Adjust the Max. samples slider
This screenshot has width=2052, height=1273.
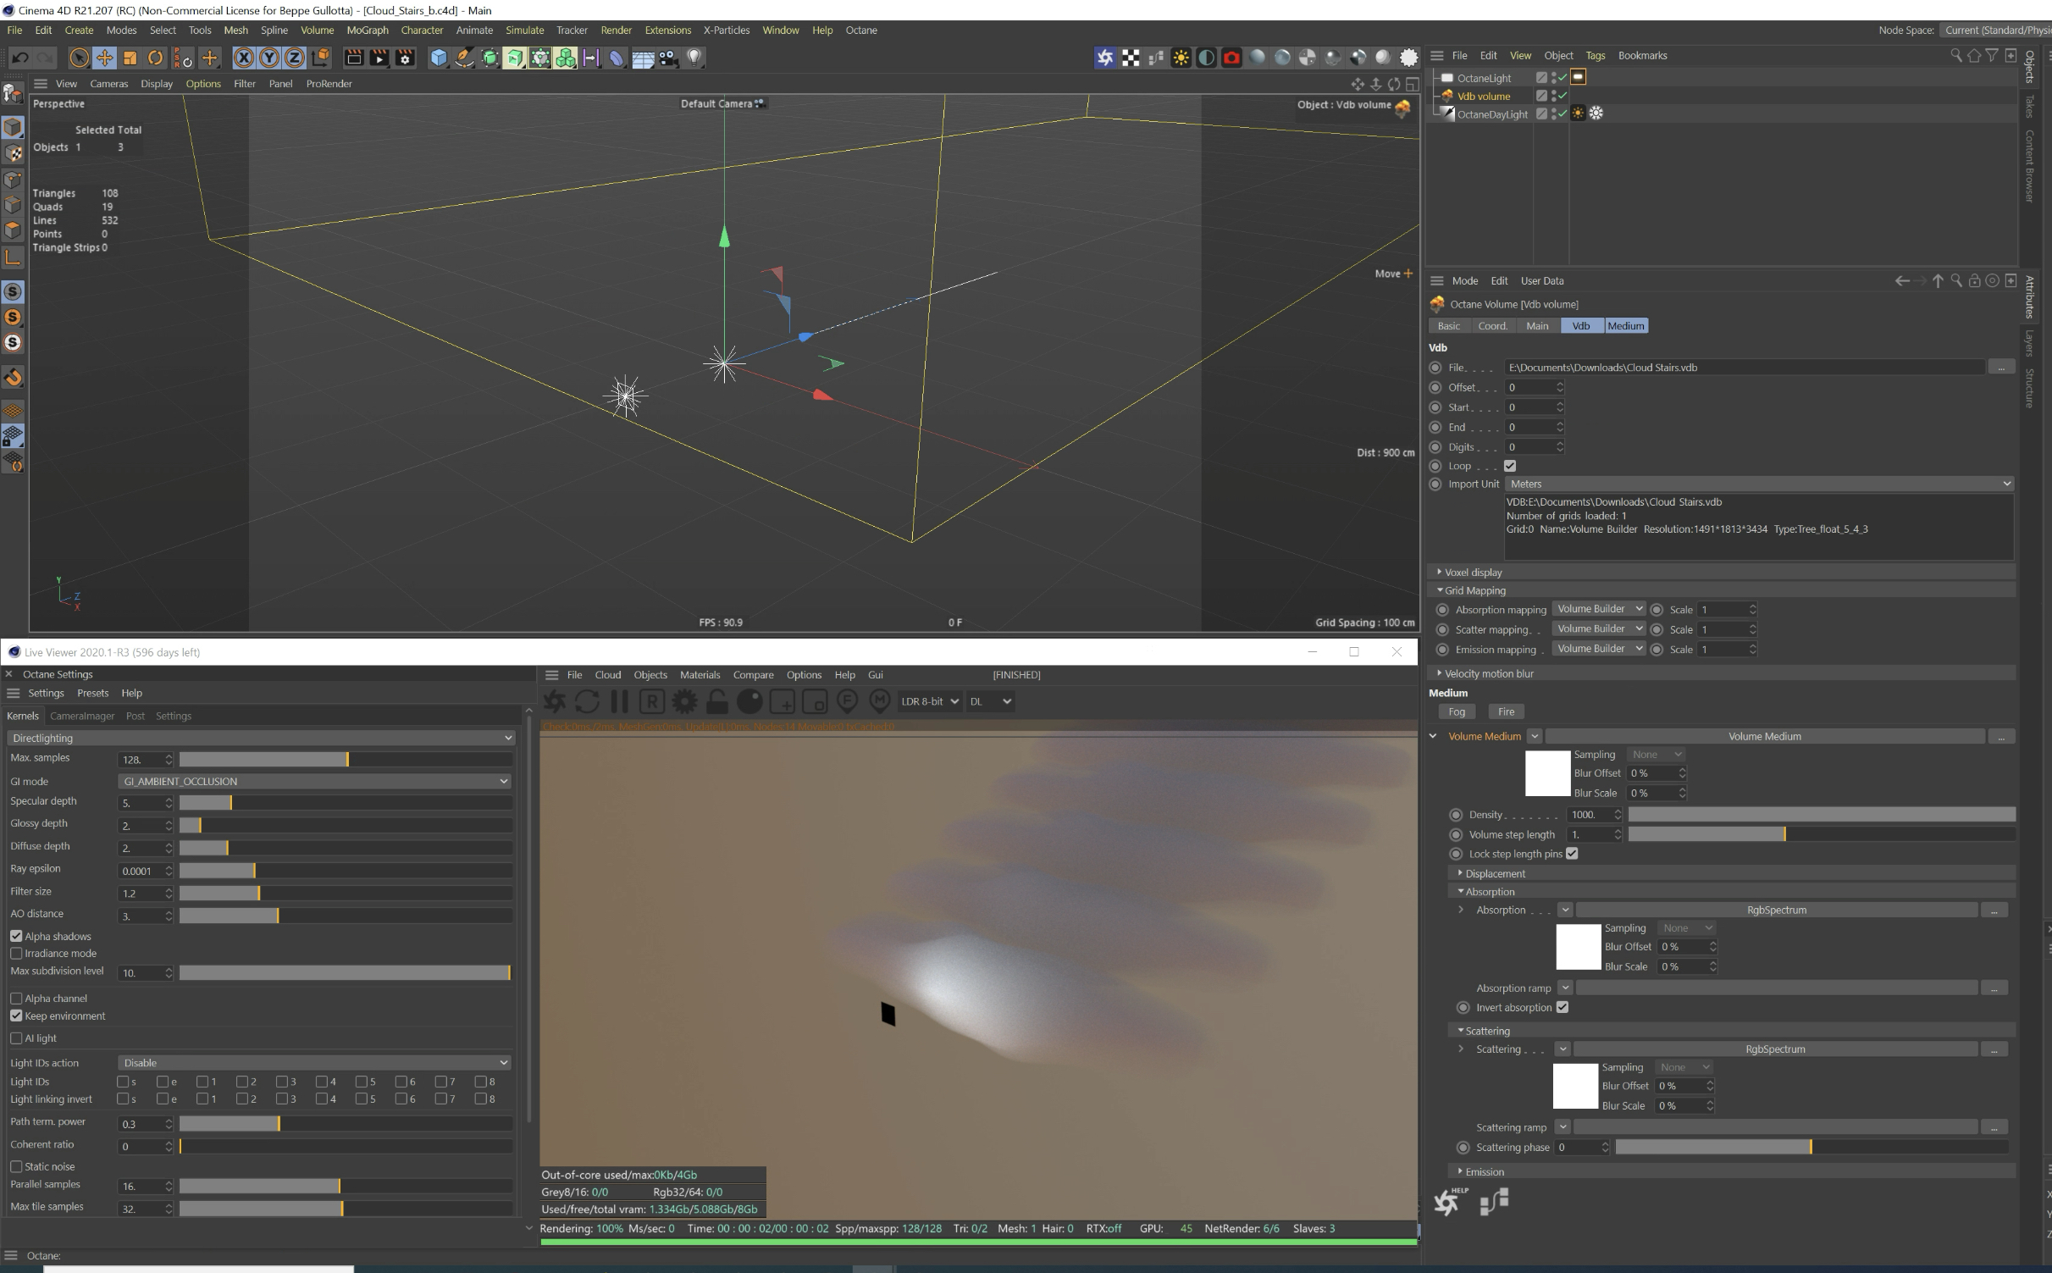click(x=346, y=759)
